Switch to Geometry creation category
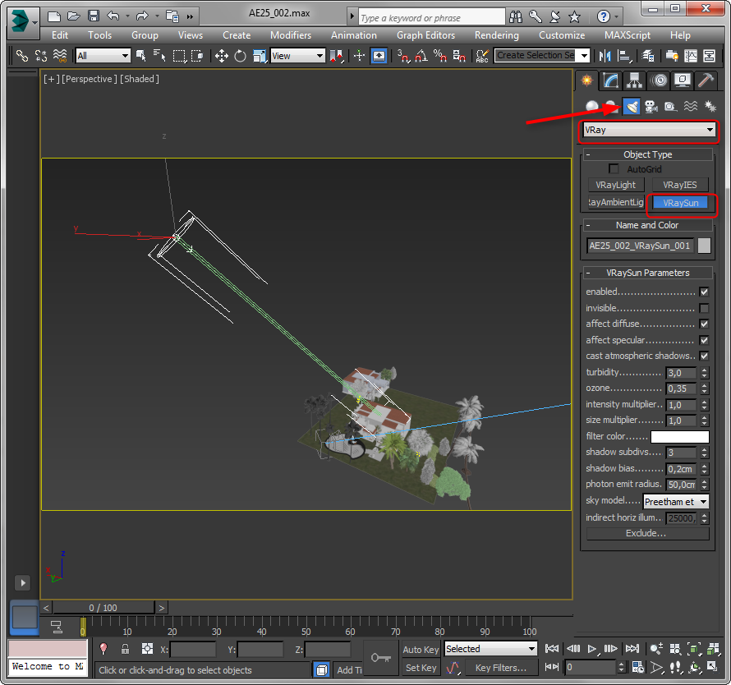731x685 pixels. (x=591, y=107)
